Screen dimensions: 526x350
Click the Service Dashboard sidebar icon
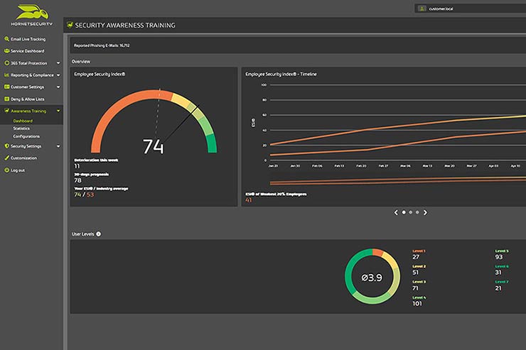click(6, 51)
